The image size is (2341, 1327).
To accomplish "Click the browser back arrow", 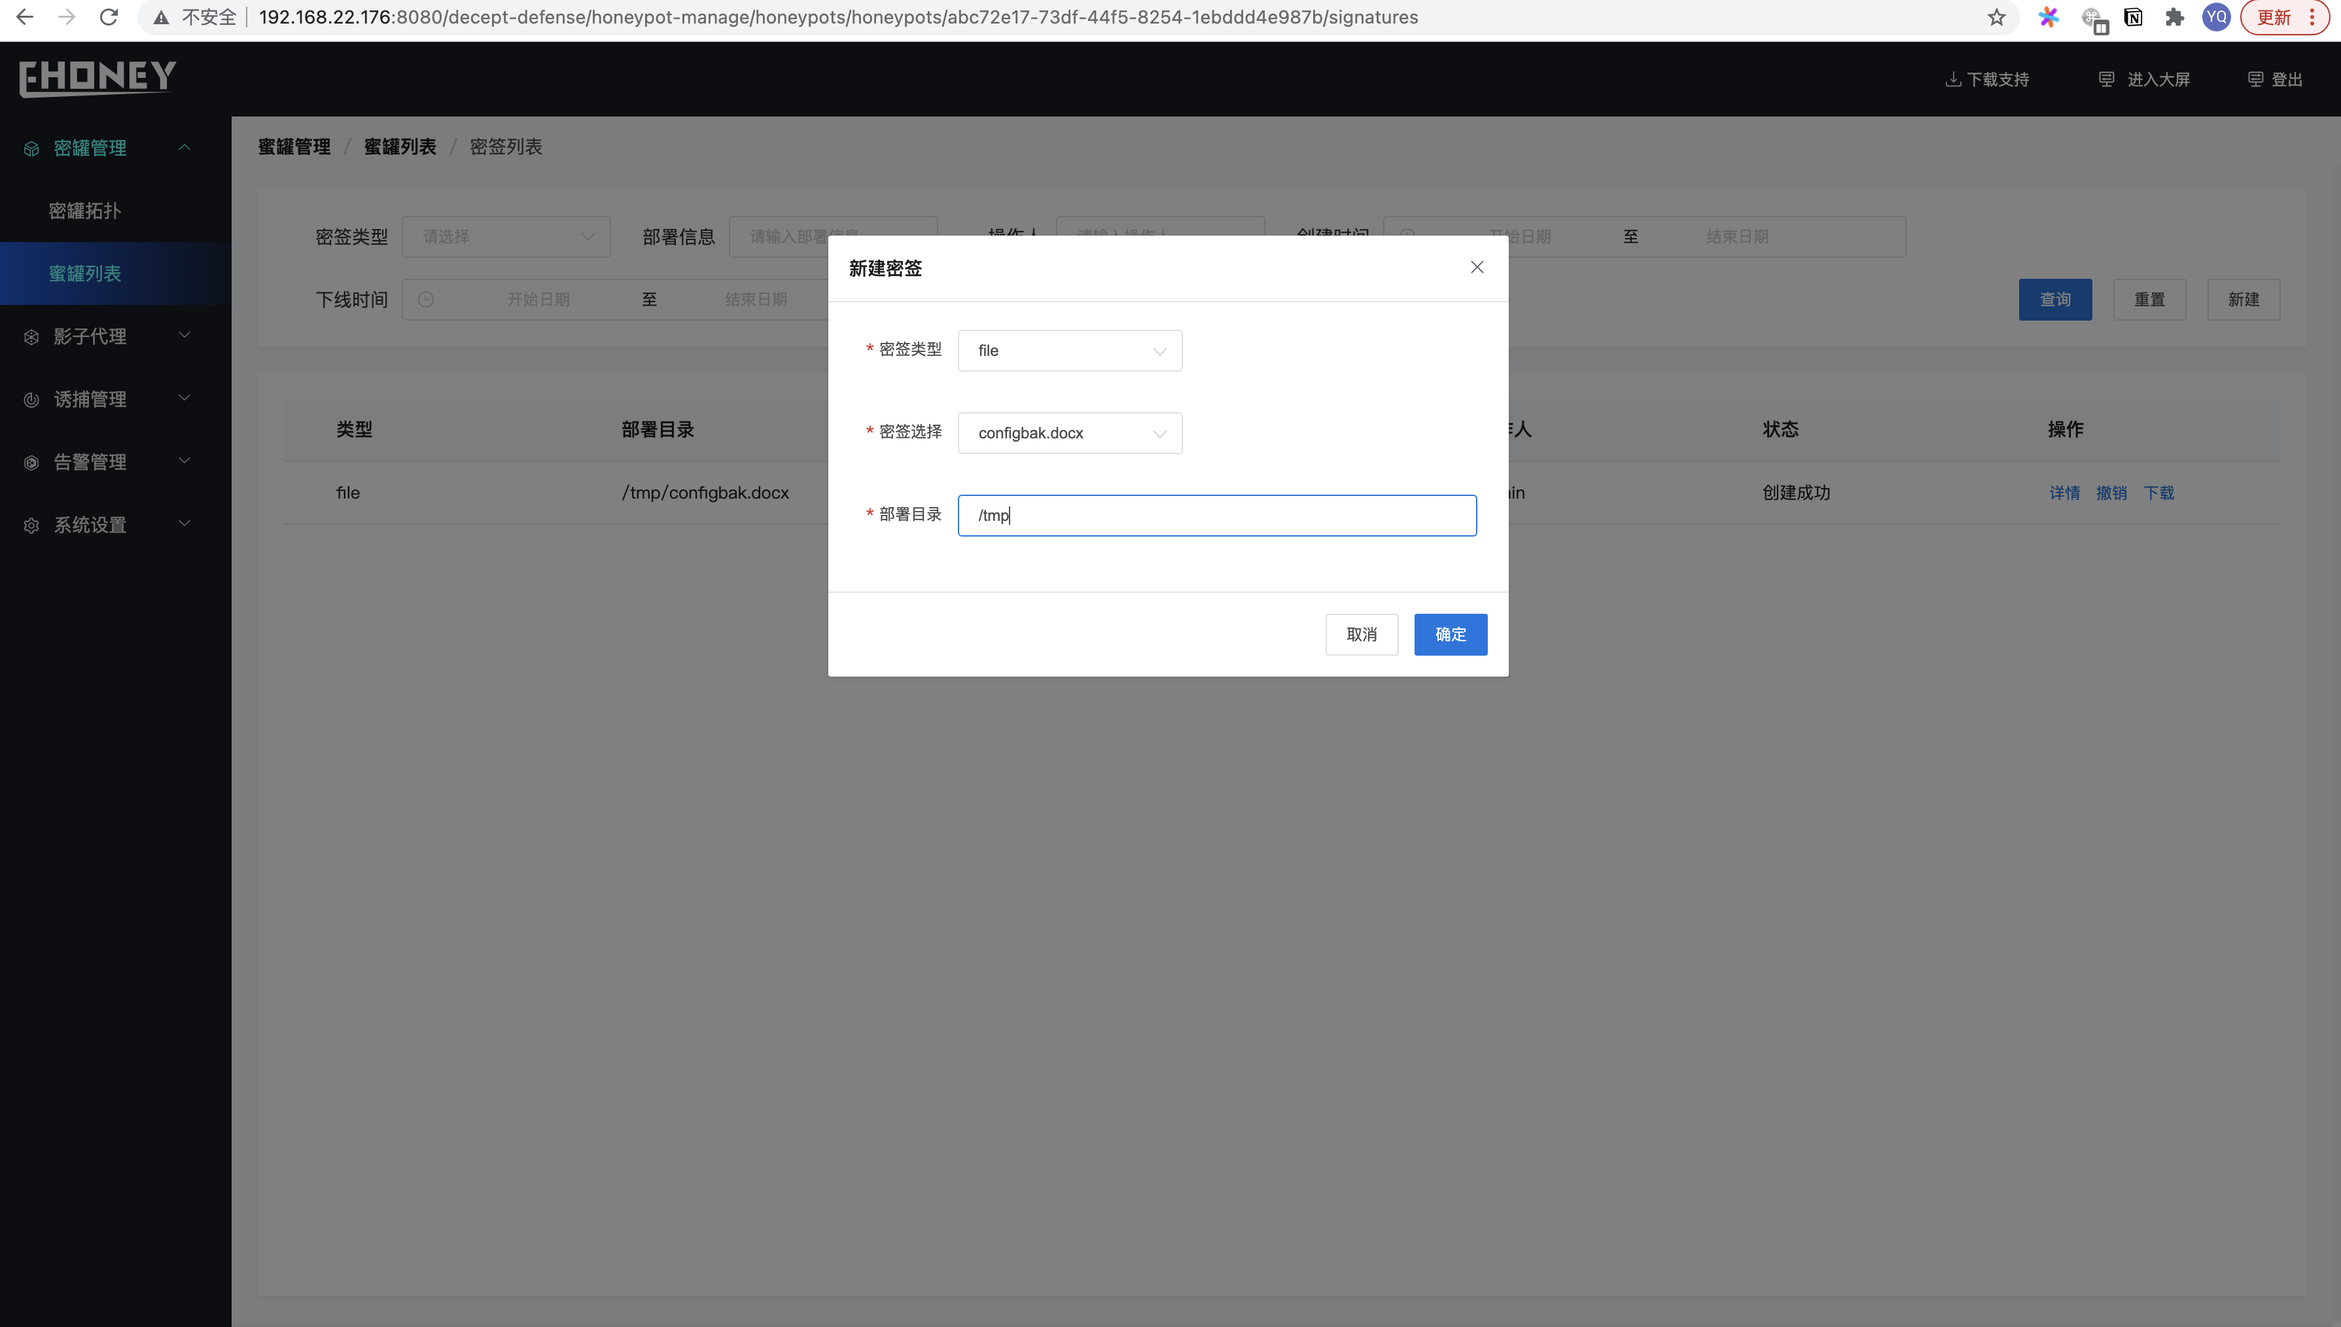I will click(x=25, y=16).
